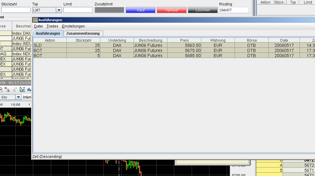Viewport: 315px width, 176px height.
Task: Click the blue Kauf button
Action: pos(141,10)
